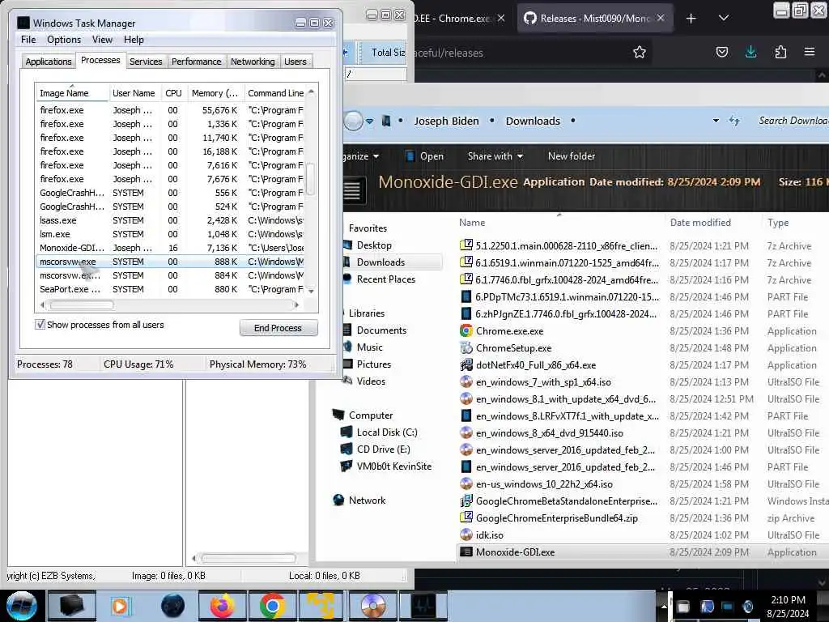Open Windows Explorer from the taskbar
Screen dimensions: 829x622
click(x=72, y=606)
